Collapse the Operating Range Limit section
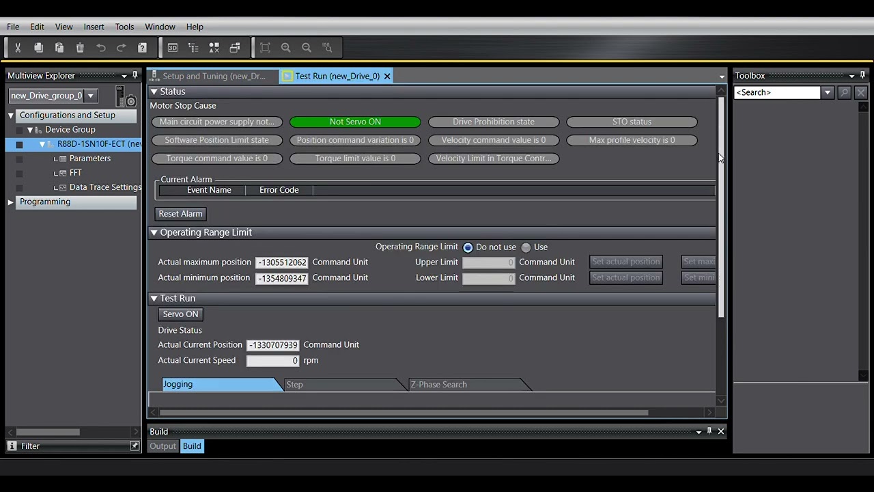 pos(154,232)
